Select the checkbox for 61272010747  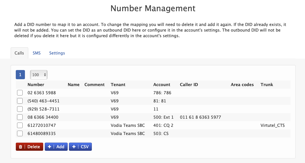(20, 125)
